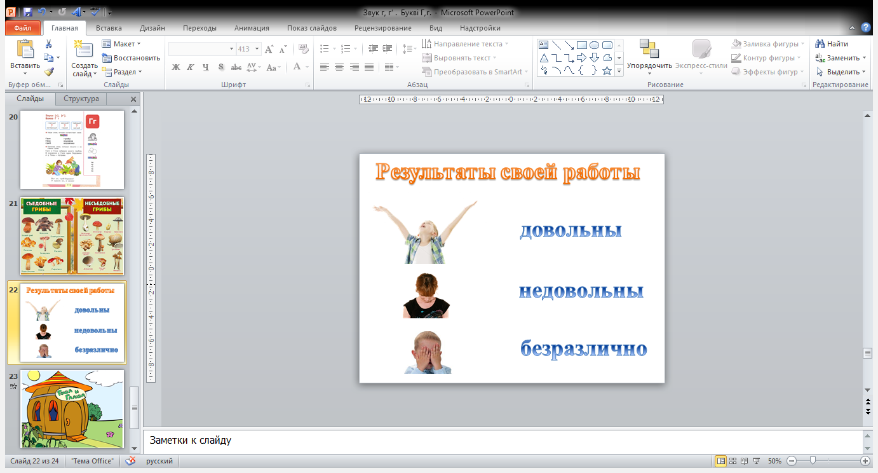The height and width of the screenshot is (473, 878).
Task: Center-align text using the paragraph icon
Action: pyautogui.click(x=339, y=67)
